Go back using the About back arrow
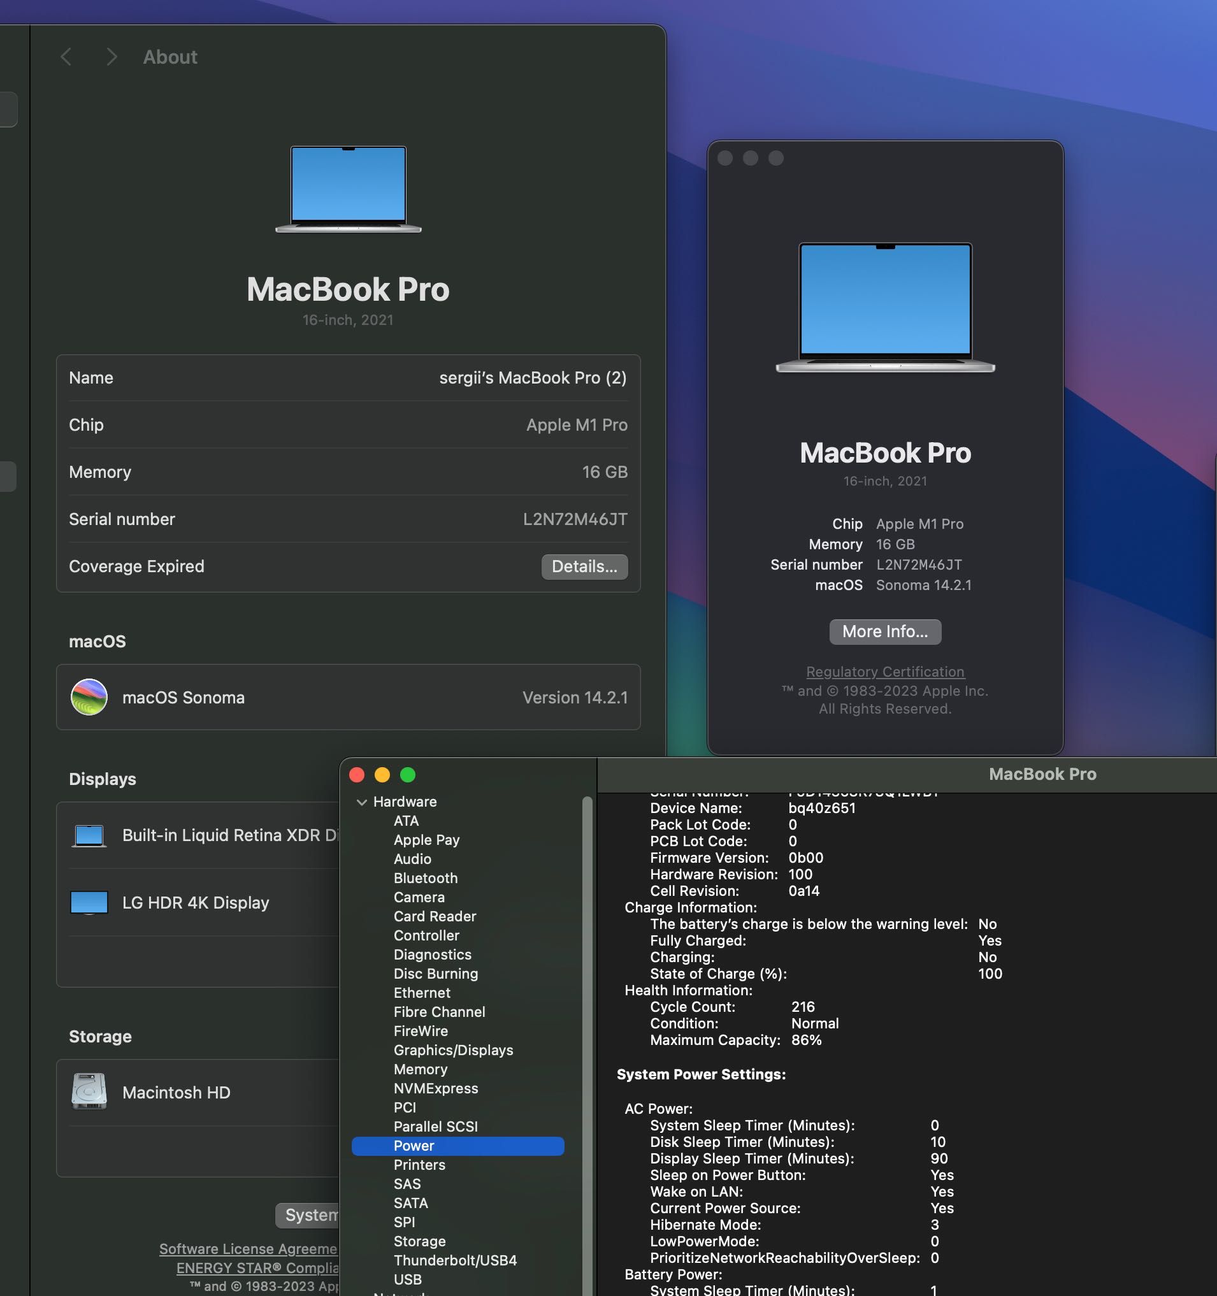 pos(66,57)
